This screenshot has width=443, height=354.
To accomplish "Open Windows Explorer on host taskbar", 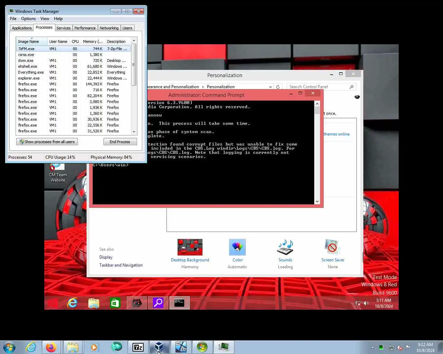I will (x=73, y=347).
